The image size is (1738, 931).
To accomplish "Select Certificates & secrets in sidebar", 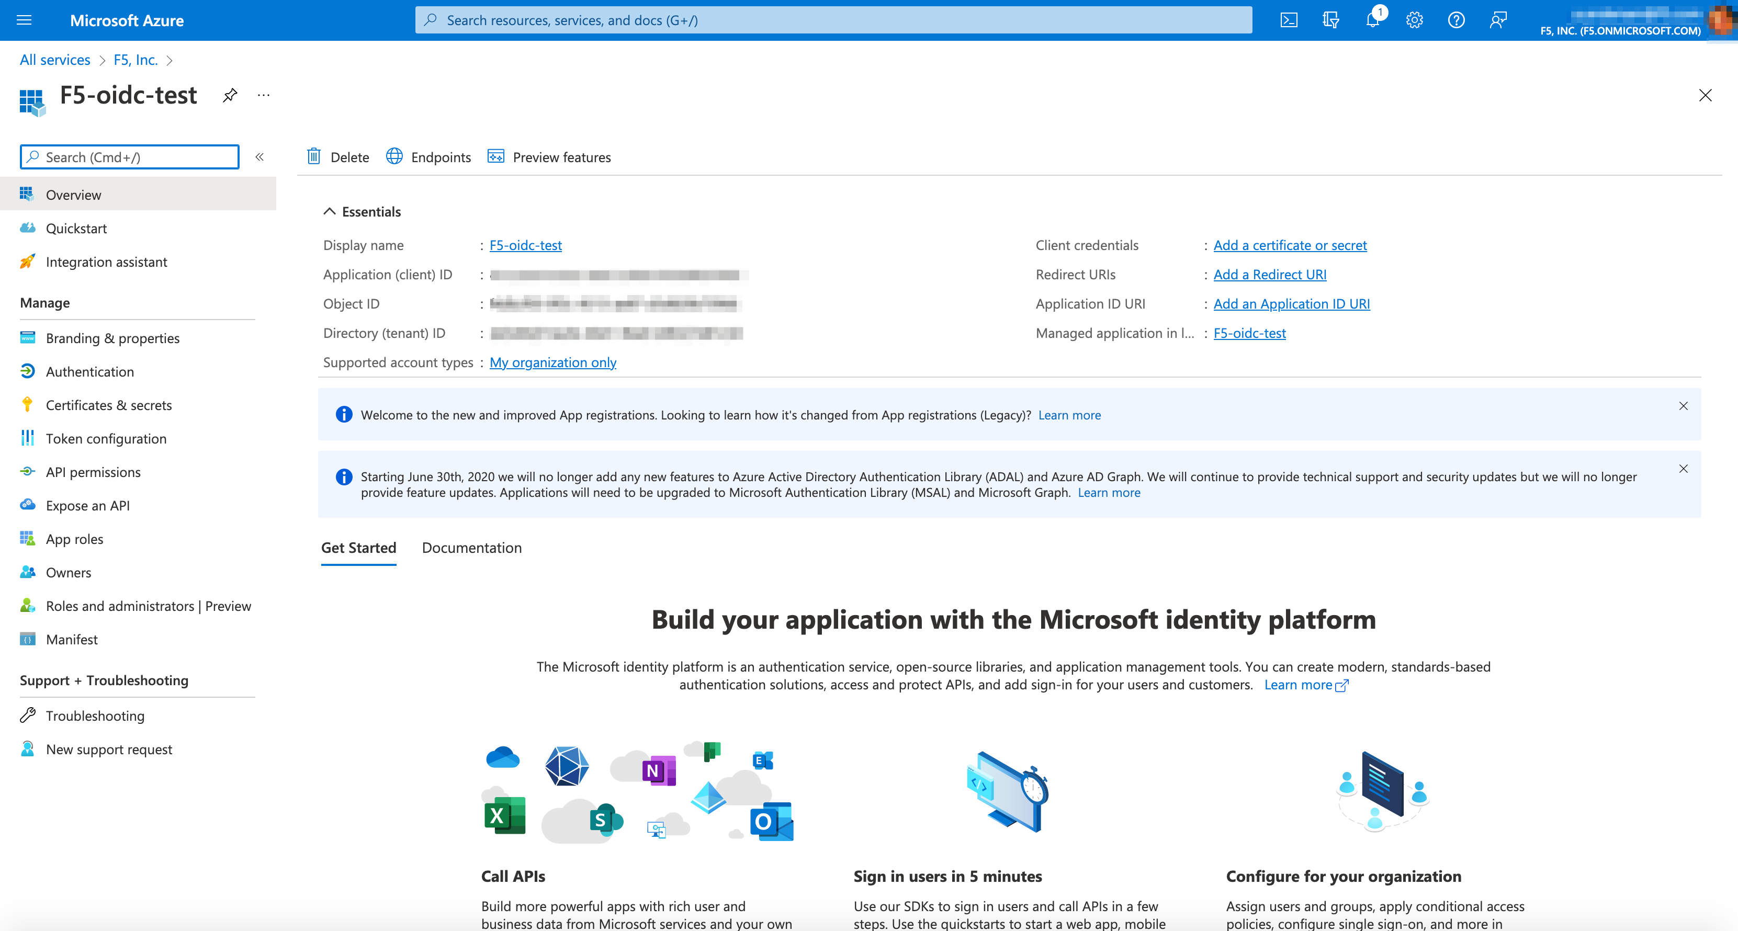I will [109, 405].
